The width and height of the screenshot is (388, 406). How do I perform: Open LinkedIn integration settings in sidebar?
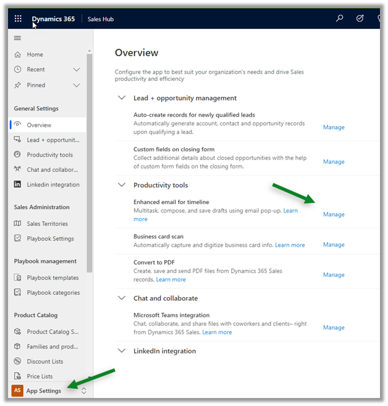53,185
